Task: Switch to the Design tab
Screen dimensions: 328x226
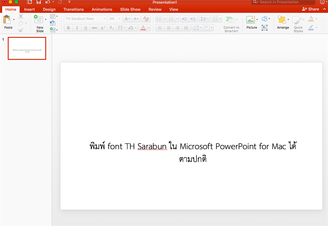Action: point(49,9)
